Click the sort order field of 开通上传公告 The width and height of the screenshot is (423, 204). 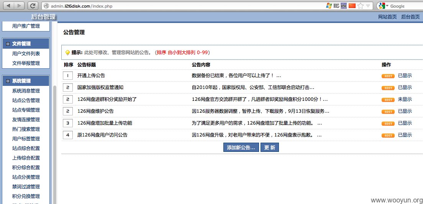pos(68,76)
